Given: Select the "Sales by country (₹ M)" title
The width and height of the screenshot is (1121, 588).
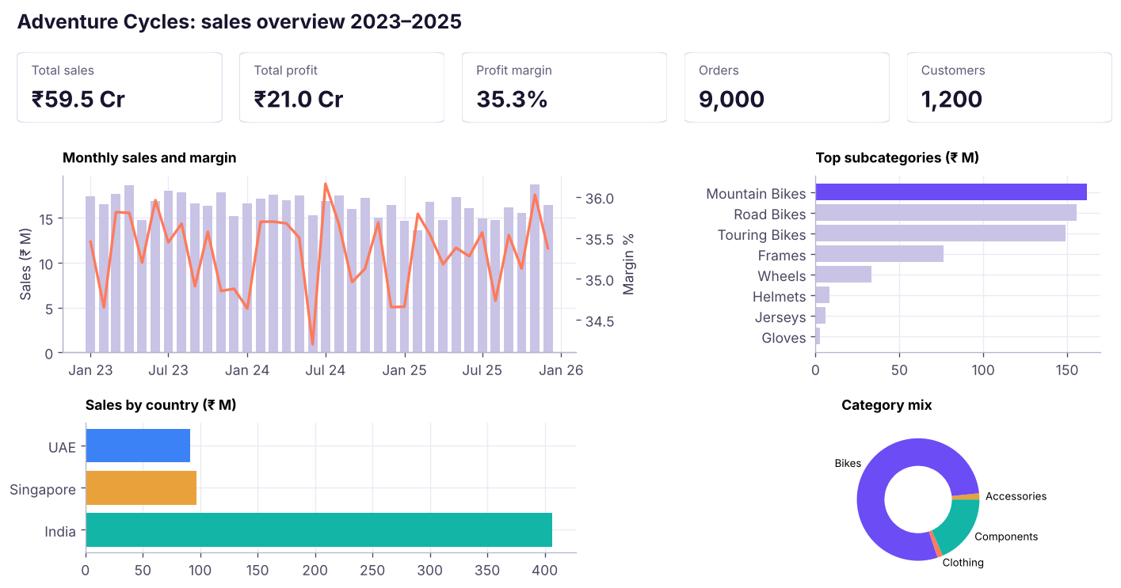Looking at the screenshot, I should pos(161,405).
